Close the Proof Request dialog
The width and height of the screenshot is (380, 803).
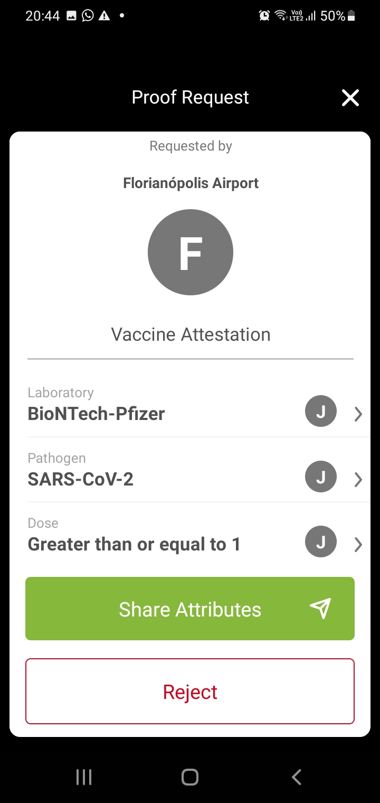pyautogui.click(x=350, y=98)
